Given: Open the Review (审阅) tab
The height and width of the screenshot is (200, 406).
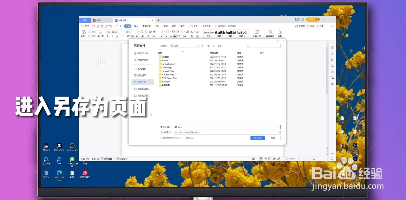Looking at the screenshot, I should pos(165,26).
